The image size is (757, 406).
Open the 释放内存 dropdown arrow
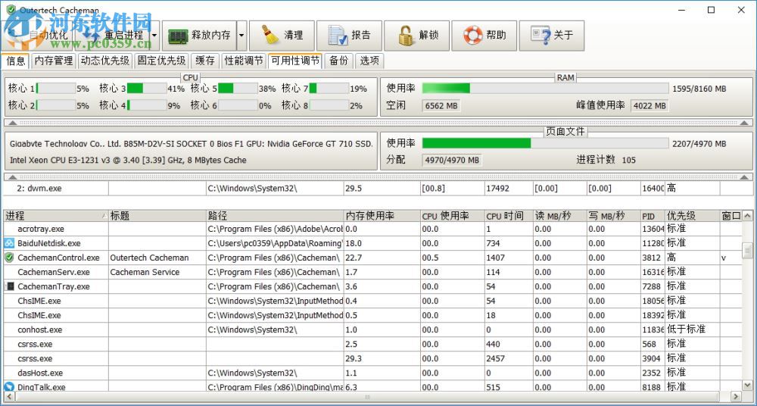coord(241,36)
